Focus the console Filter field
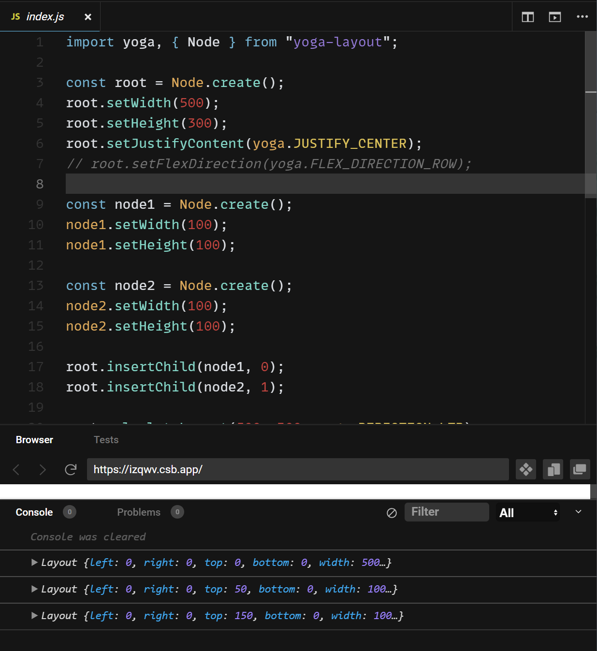 [447, 512]
